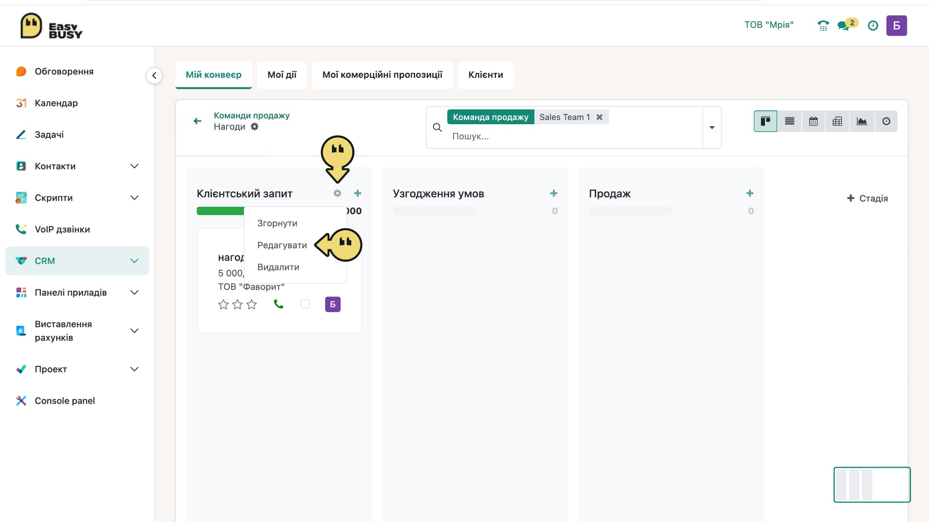This screenshot has height=522, width=929.
Task: Open gear settings of Клієнтський запит column
Action: [x=337, y=193]
